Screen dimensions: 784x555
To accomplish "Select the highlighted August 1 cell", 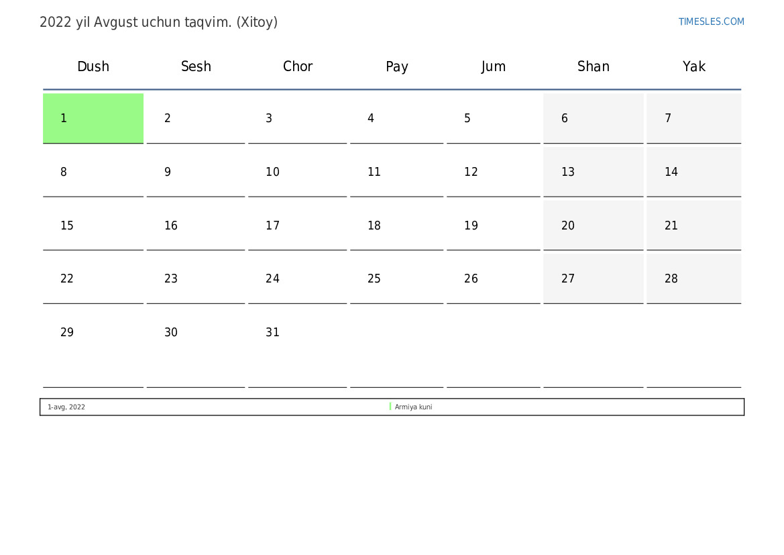I will click(x=93, y=118).
